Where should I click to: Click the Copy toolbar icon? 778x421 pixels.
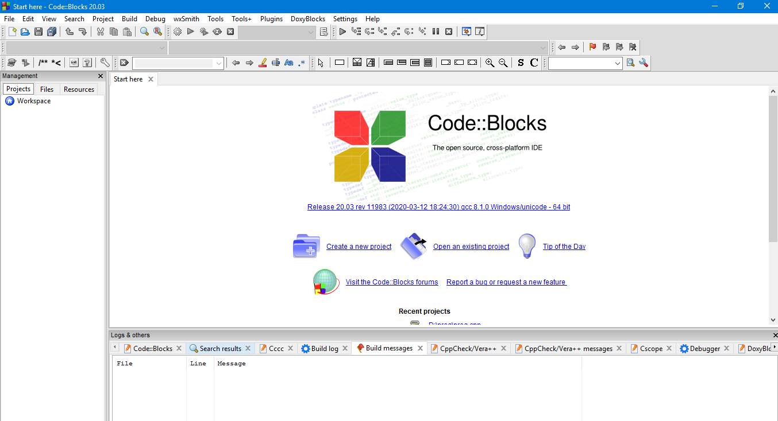point(114,32)
